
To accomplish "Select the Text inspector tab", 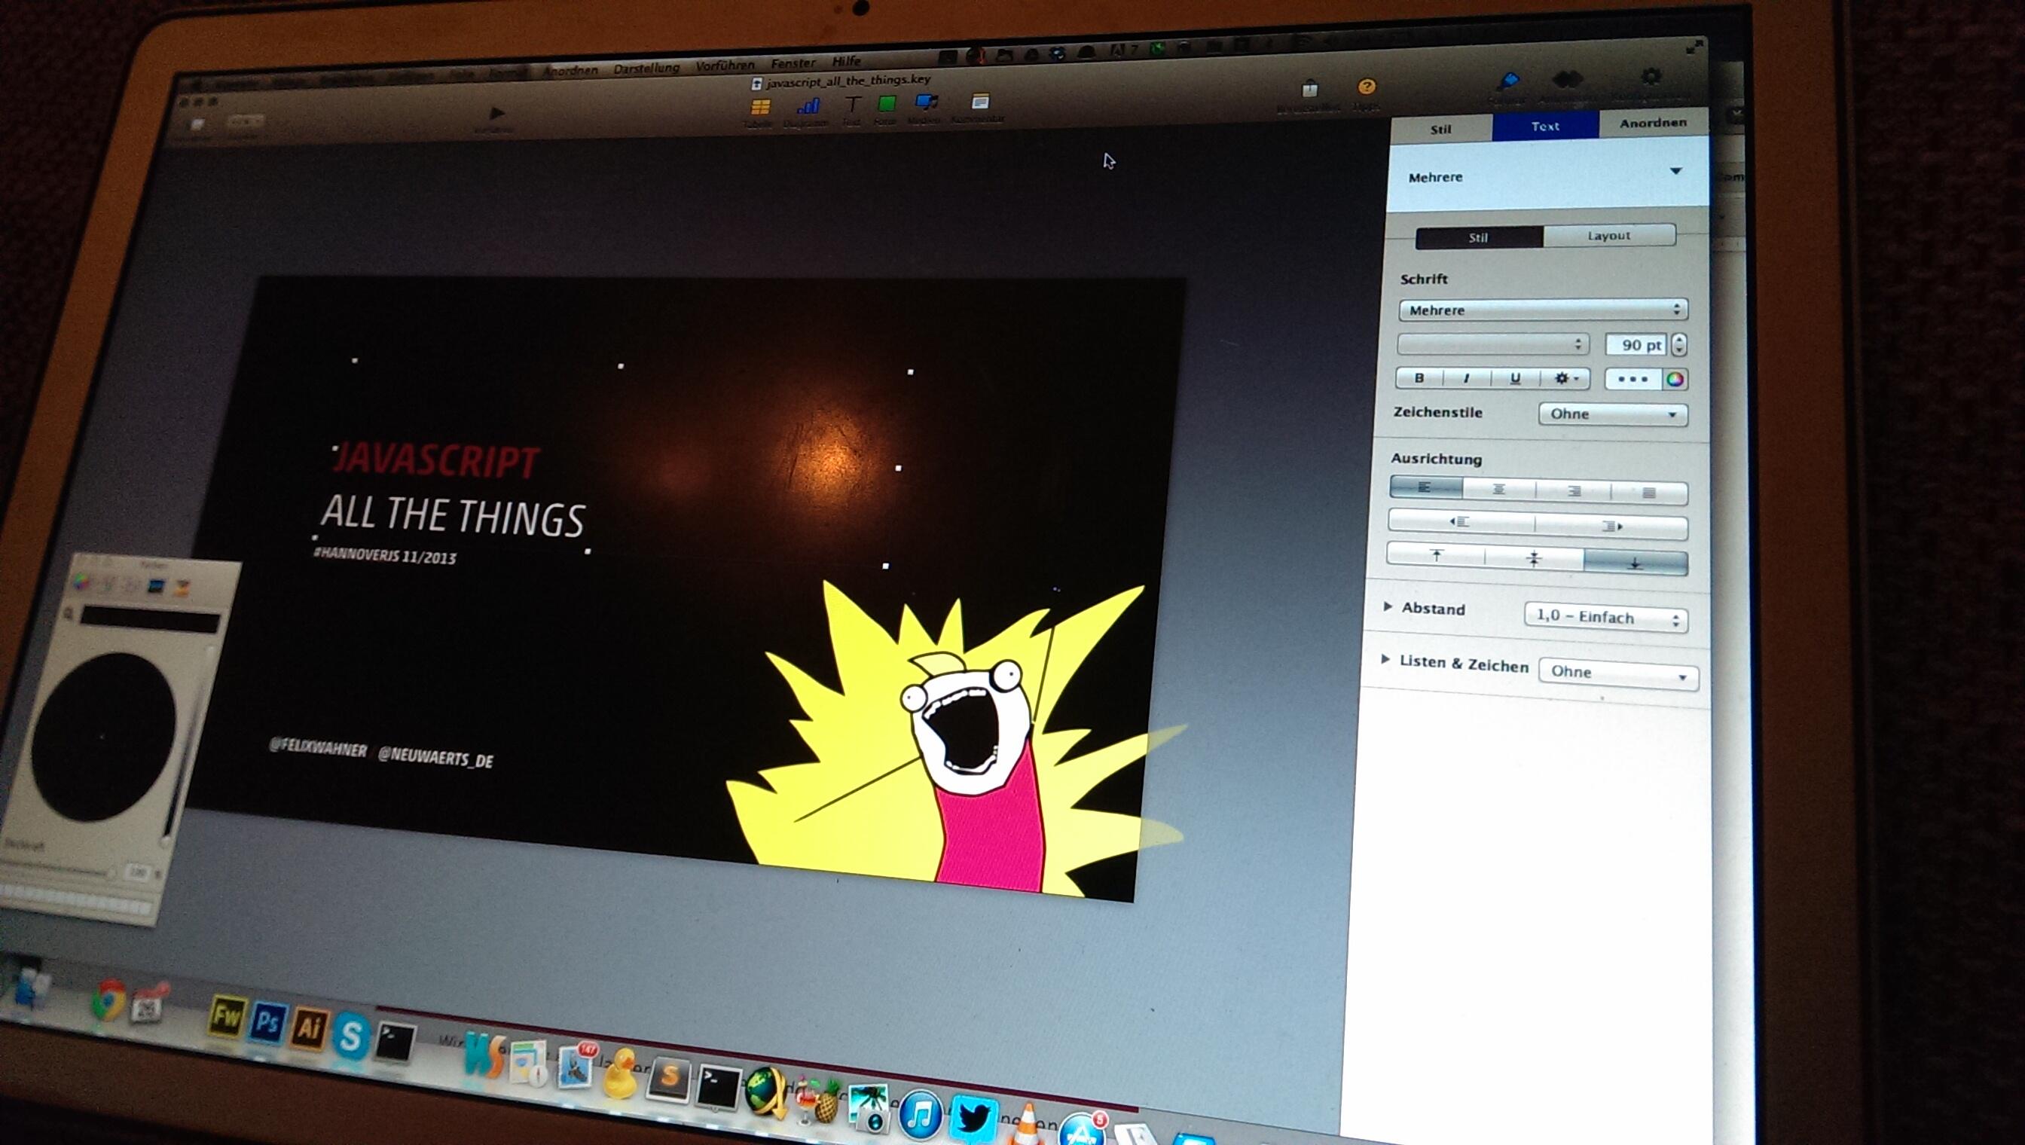I will (1545, 126).
